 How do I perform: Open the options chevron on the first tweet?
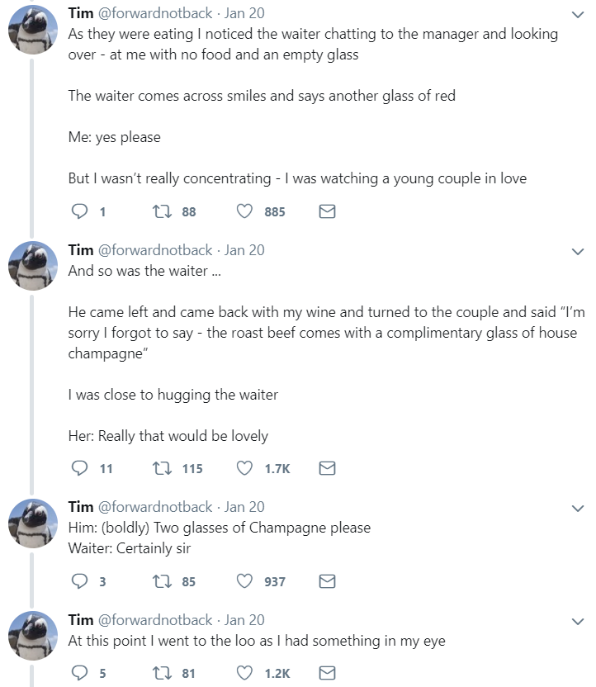click(578, 15)
